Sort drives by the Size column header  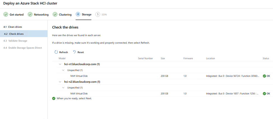pos(163,58)
